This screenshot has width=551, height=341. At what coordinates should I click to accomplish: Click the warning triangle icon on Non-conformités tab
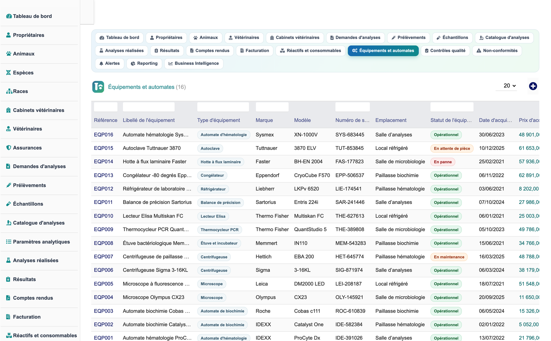[479, 51]
